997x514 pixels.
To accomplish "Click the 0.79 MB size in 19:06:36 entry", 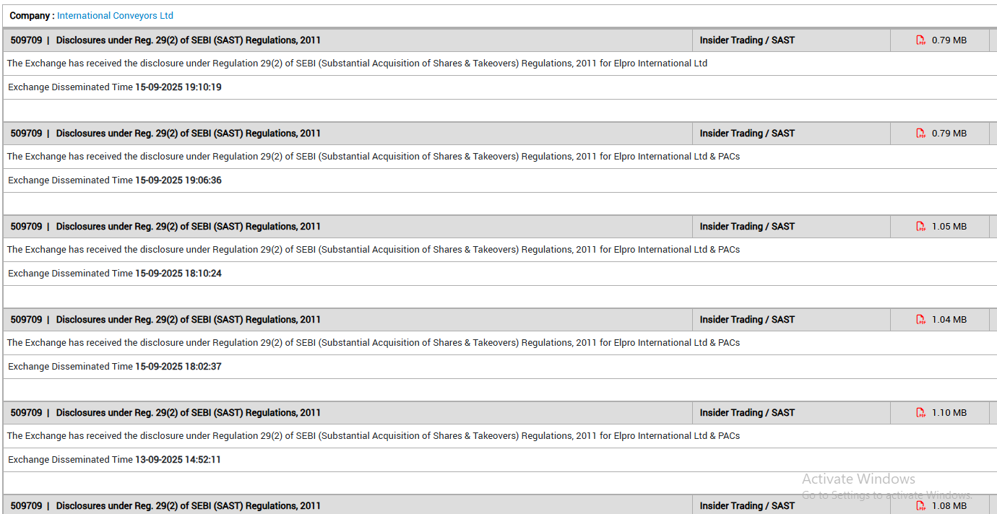I will [949, 134].
